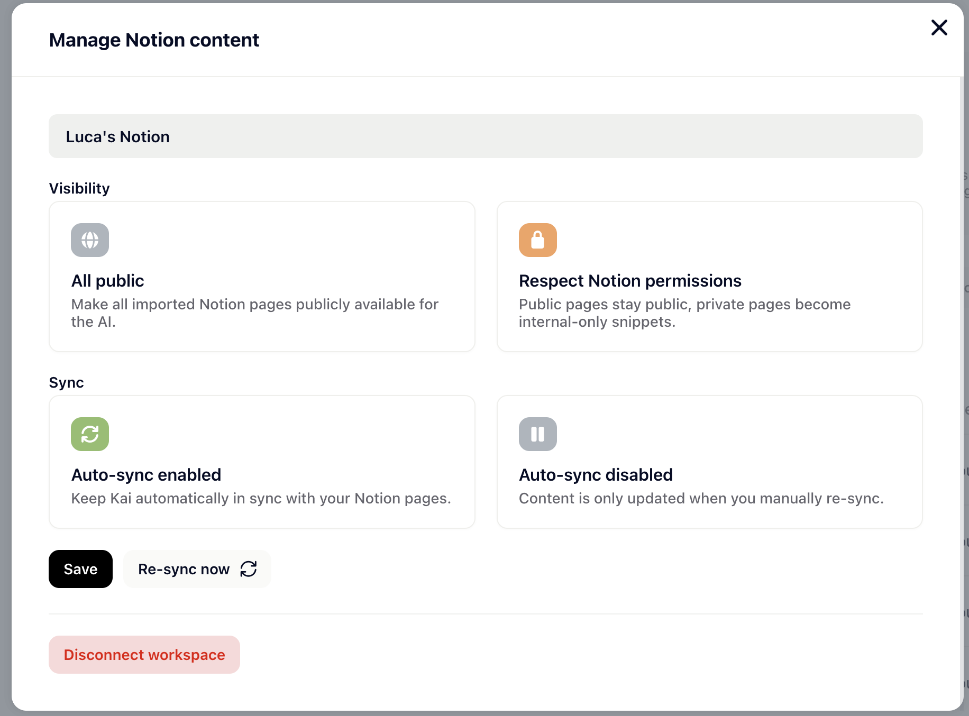Close the Manage Notion content dialog
This screenshot has height=716, width=969.
pyautogui.click(x=939, y=27)
